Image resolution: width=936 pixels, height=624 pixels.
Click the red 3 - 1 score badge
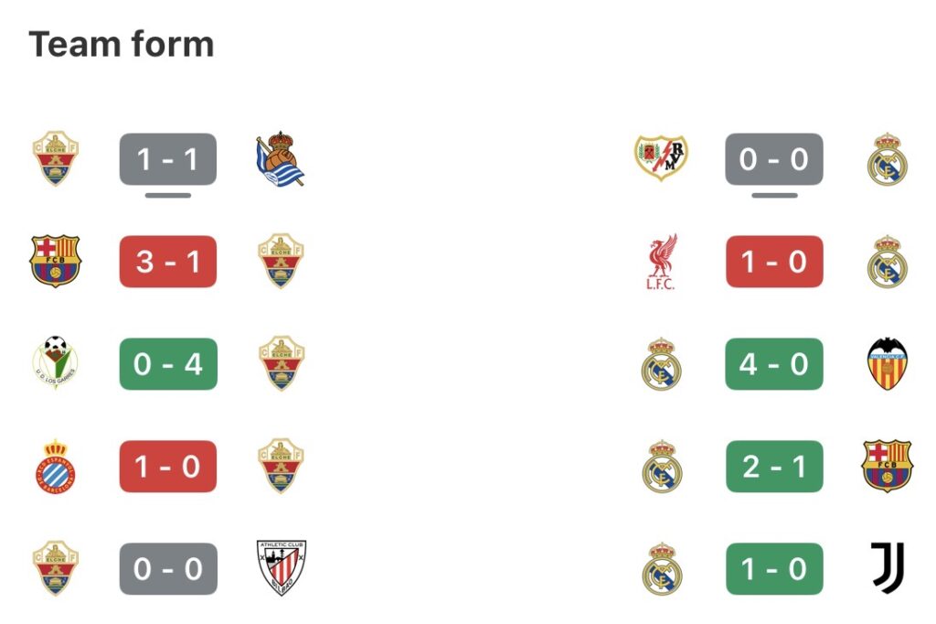pos(168,262)
